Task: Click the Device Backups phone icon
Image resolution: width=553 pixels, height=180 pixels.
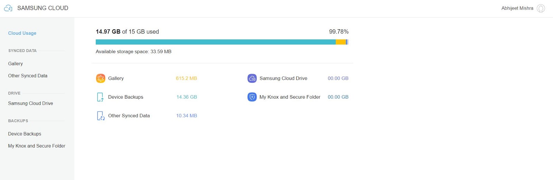Action: (x=100, y=97)
